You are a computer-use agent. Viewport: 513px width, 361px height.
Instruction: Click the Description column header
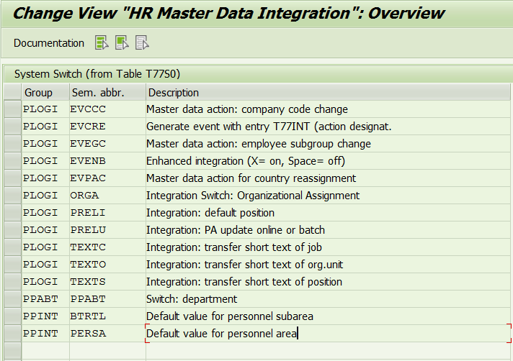[x=328, y=92]
